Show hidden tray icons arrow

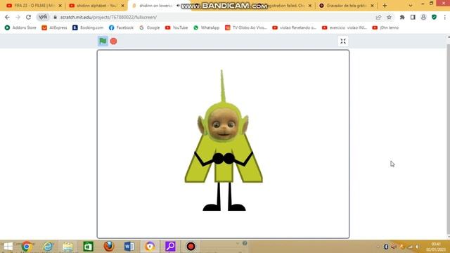pyautogui.click(x=378, y=247)
